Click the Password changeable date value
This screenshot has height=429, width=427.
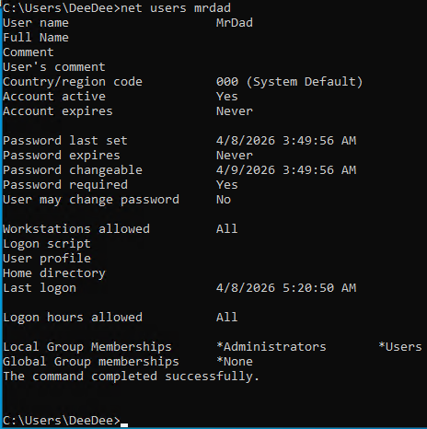click(286, 170)
